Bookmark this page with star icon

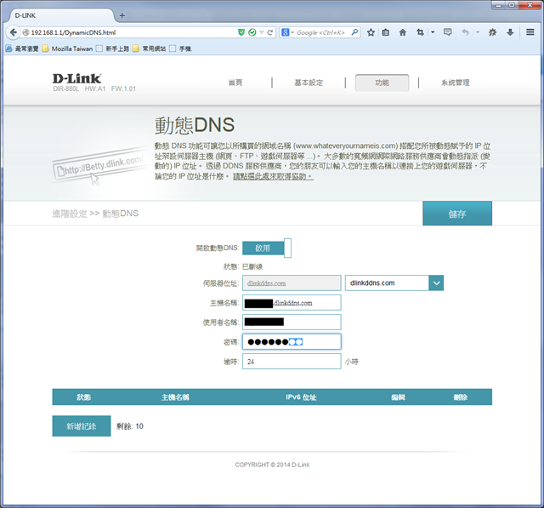coord(371,32)
